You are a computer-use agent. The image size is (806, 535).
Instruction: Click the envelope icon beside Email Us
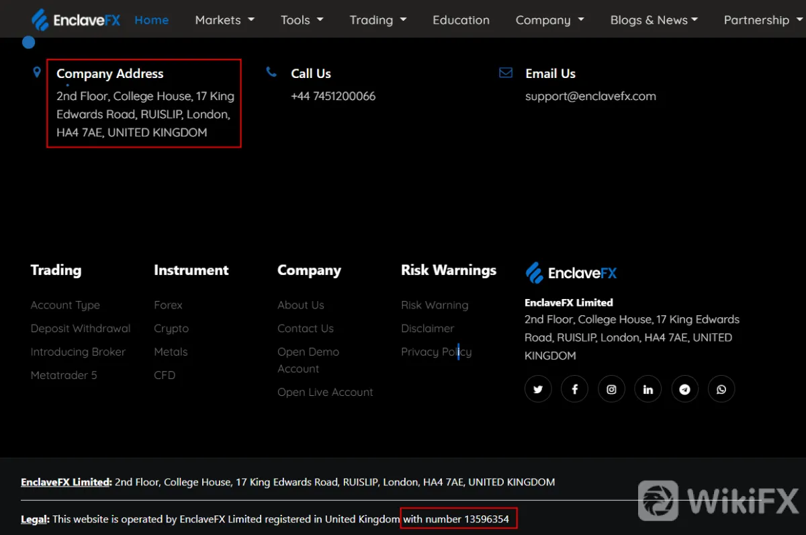pyautogui.click(x=506, y=72)
